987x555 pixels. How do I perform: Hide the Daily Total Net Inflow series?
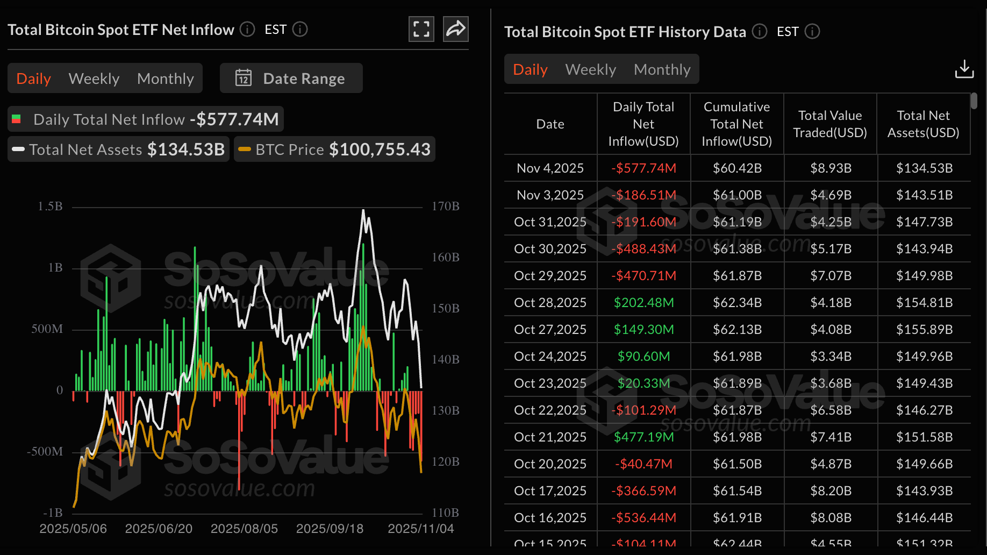tap(145, 119)
